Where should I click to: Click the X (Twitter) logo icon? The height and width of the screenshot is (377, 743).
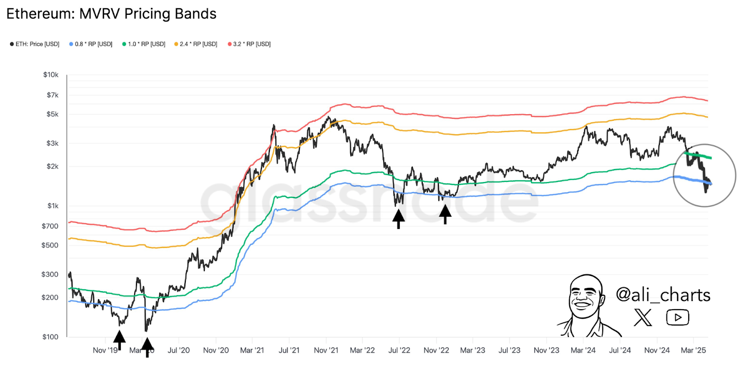(643, 318)
